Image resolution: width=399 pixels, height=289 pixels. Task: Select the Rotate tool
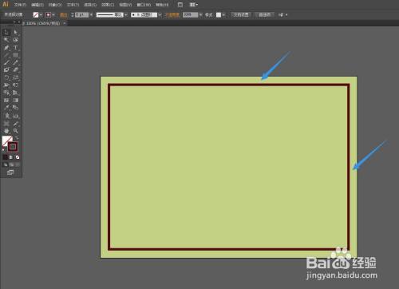(x=6, y=77)
